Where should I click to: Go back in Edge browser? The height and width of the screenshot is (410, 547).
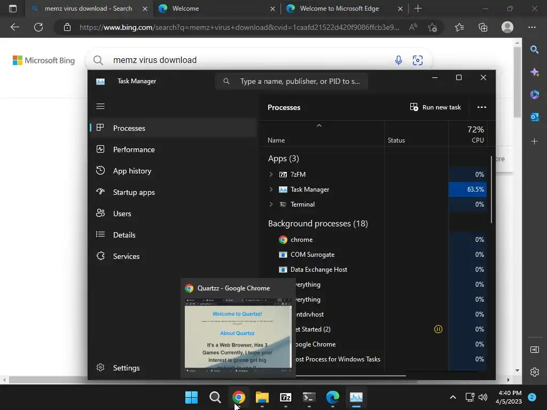[14, 27]
